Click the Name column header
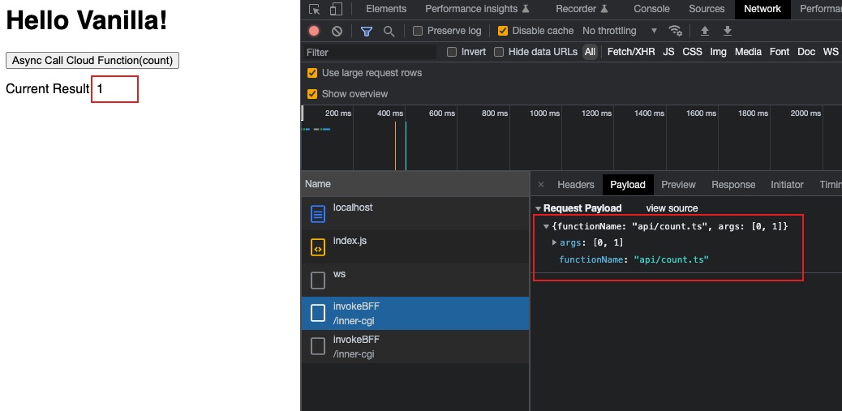The height and width of the screenshot is (411, 842). tap(415, 184)
